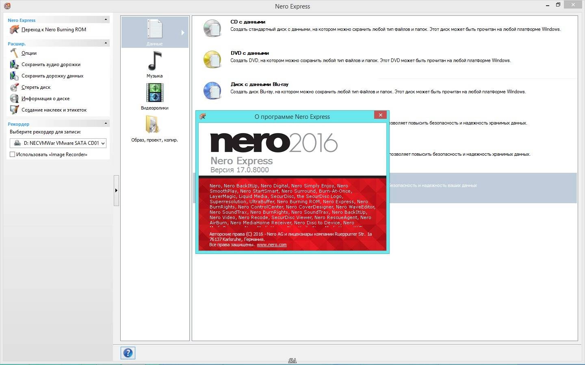This screenshot has height=365, width=585.
Task: Click the arrow on the Данные category
Action: coord(183,32)
